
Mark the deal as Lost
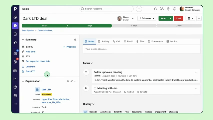tap(179, 18)
